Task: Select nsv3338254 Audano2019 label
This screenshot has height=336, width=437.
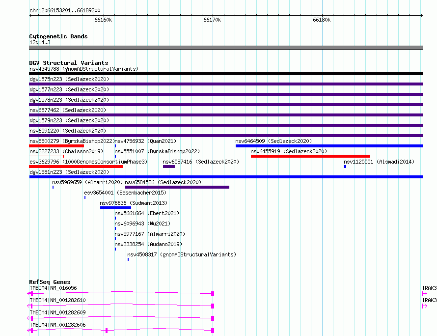Action: [x=148, y=244]
